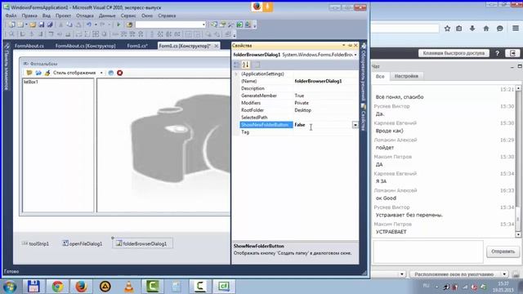Toggle alphabetical sort in Properties panel
The height and width of the screenshot is (294, 523).
[x=245, y=65]
